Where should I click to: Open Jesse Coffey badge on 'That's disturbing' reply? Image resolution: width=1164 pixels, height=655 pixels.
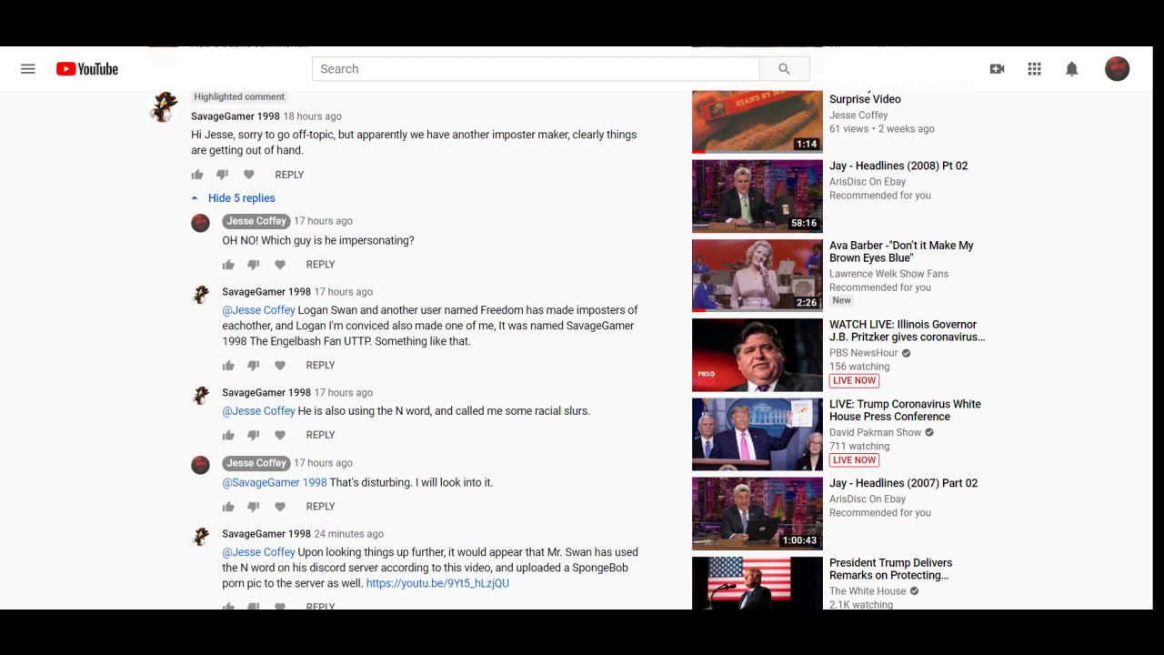[x=256, y=463]
